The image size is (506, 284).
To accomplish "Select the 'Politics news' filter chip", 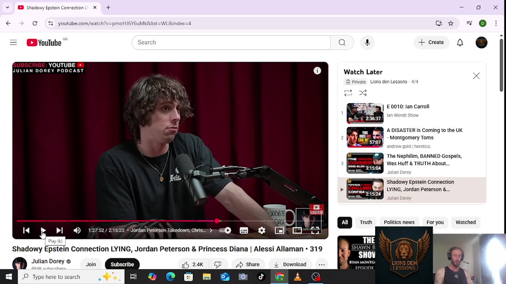I will (x=399, y=222).
